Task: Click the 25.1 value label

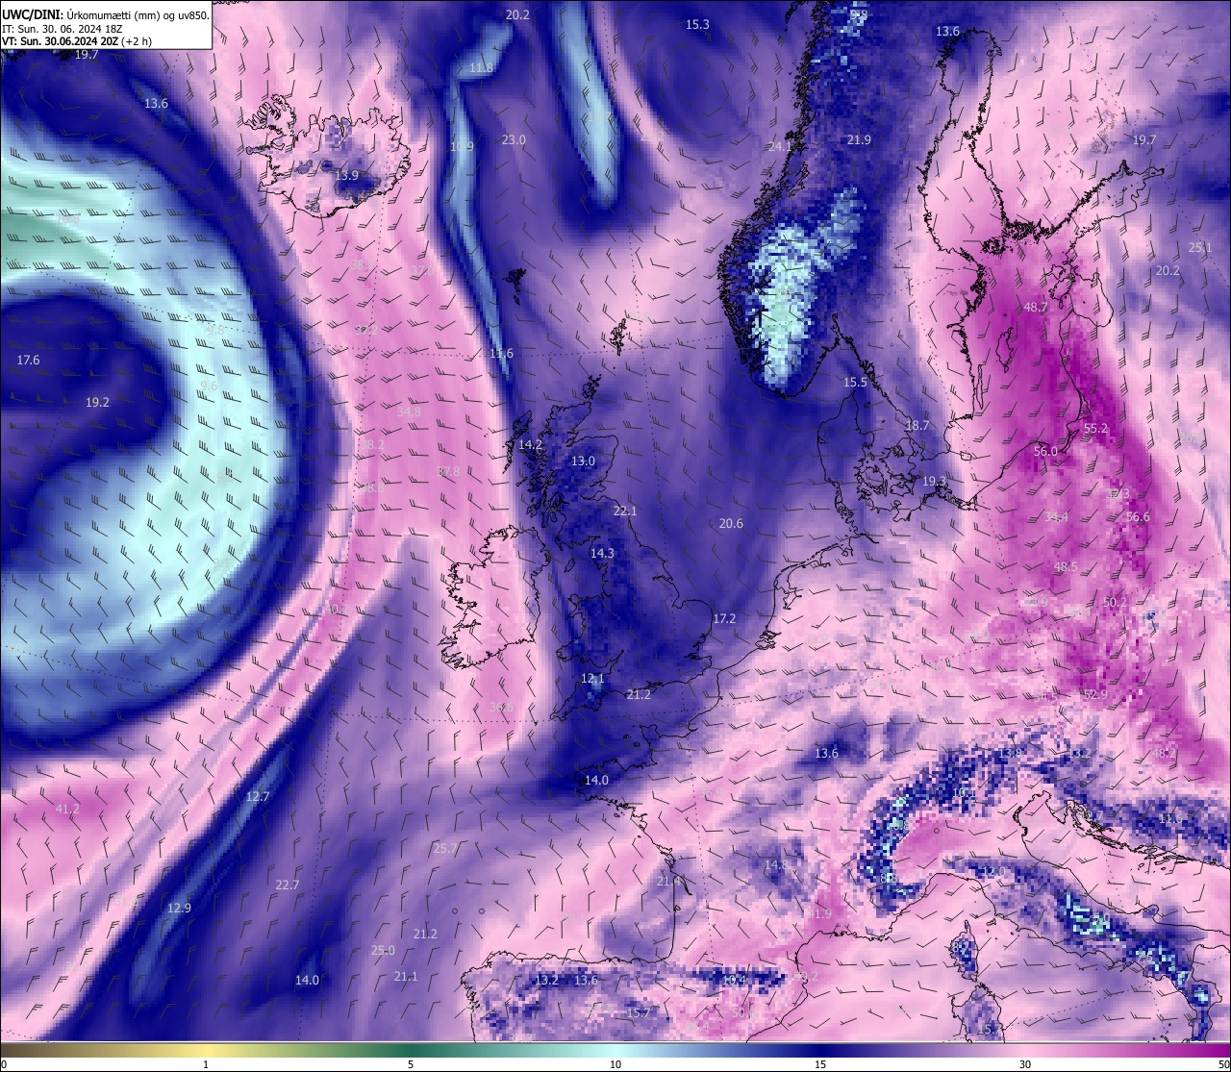Action: [x=1200, y=247]
